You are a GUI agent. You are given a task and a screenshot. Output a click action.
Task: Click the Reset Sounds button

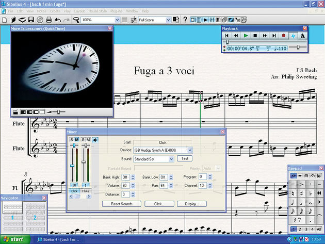[x=122, y=204]
